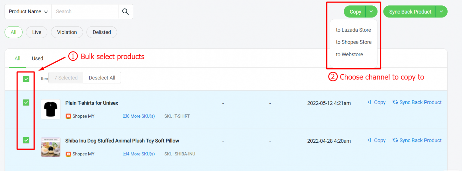This screenshot has width=462, height=171.
Task: Click the 7 Selected button
Action: 66,78
